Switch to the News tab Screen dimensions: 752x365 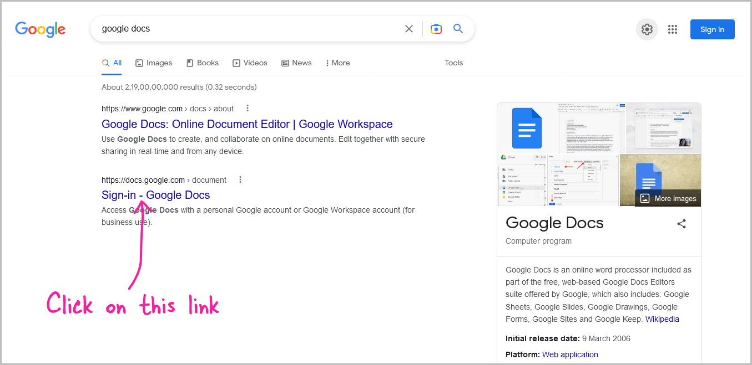click(296, 63)
